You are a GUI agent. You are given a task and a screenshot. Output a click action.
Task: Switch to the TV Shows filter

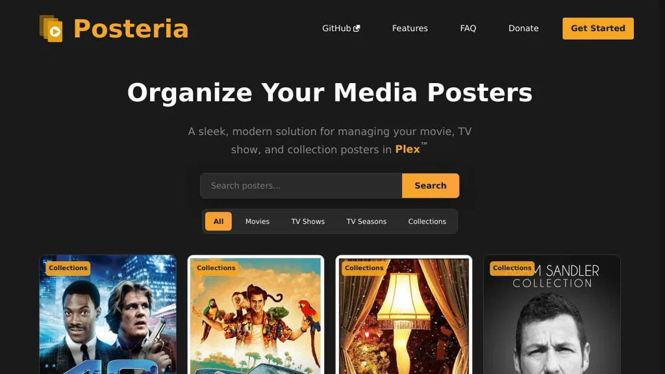click(x=308, y=221)
